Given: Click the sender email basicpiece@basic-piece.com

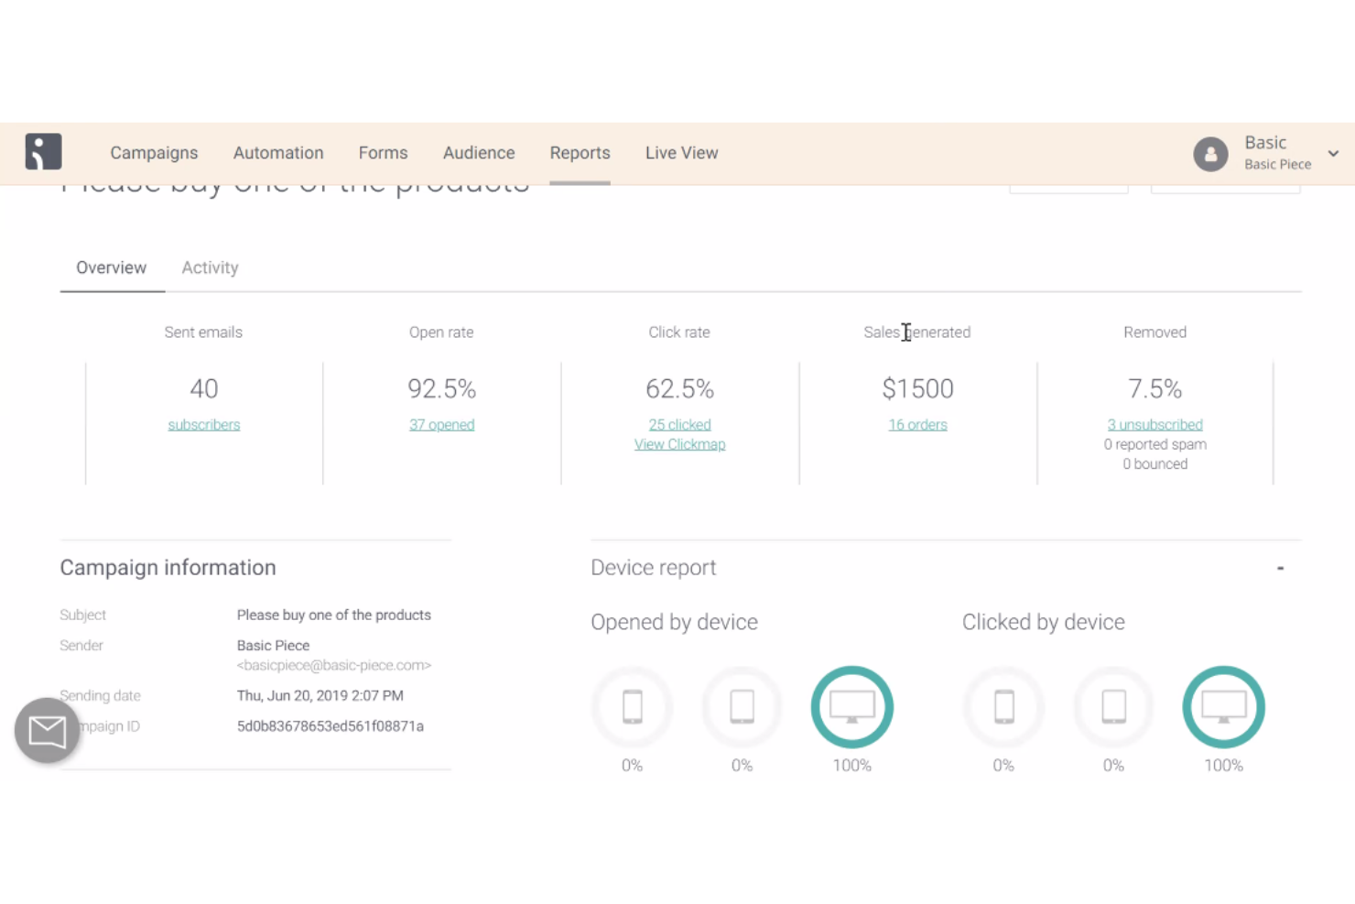Looking at the screenshot, I should point(334,665).
